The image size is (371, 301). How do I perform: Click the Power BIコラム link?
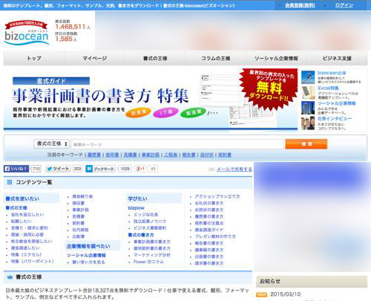[x=148, y=262]
